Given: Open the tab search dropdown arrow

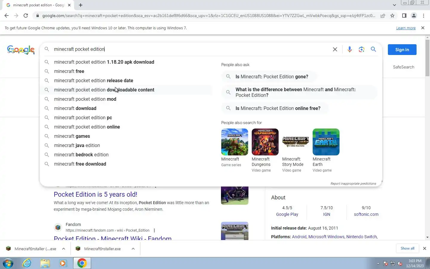Looking at the screenshot, I should (394, 5).
